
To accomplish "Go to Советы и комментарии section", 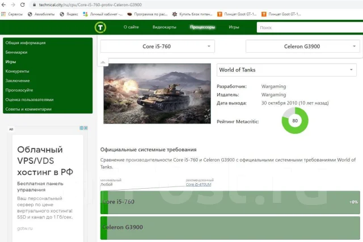I will tap(28, 109).
